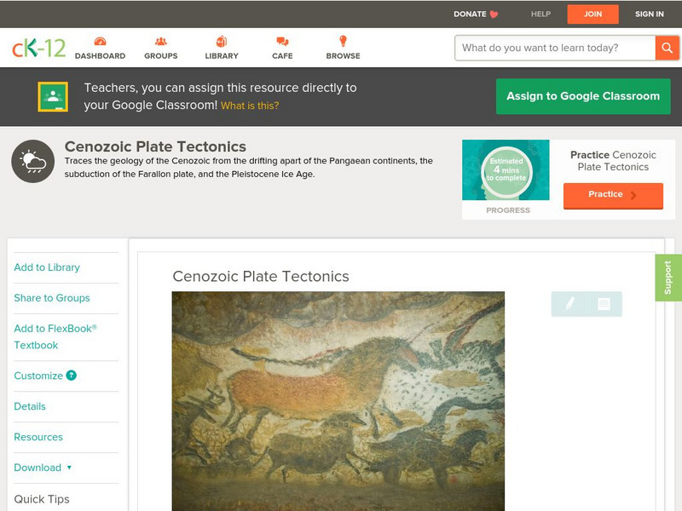Click the cave painting image
This screenshot has height=511, width=682.
(338, 401)
